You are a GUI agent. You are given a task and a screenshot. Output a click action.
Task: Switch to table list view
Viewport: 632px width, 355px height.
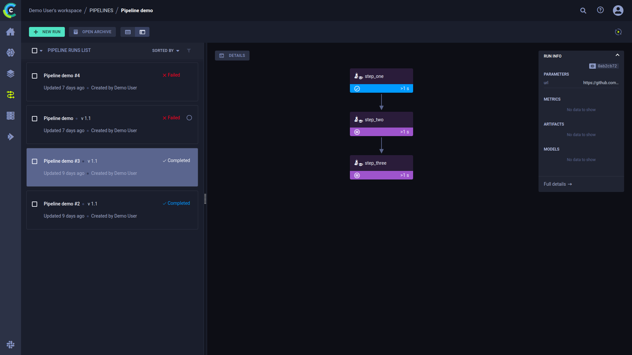[x=128, y=32]
